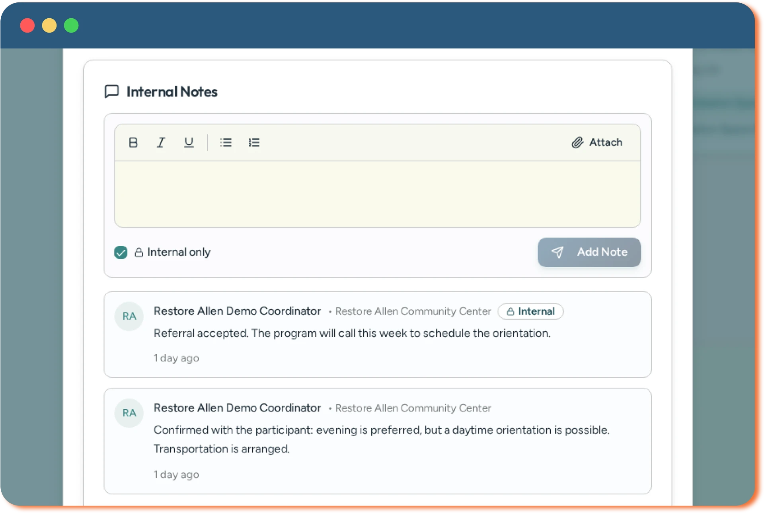Insert a numbered list
Screen dimensions: 764x513
254,142
